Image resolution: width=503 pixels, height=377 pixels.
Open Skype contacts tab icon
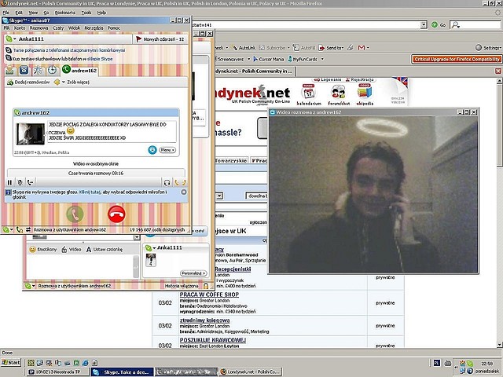coord(10,70)
